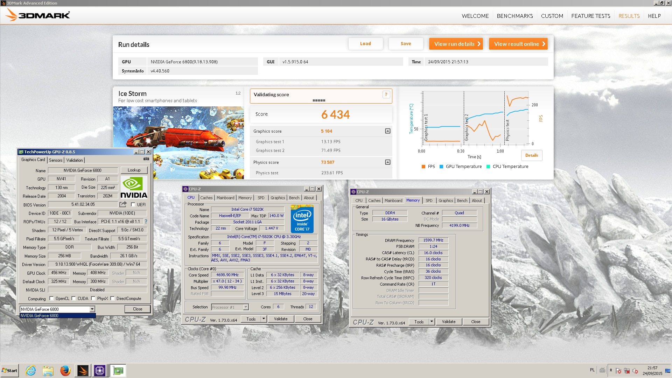Click the GPU-Z window title icon
Viewport: 672px width, 378px height.
[21, 152]
